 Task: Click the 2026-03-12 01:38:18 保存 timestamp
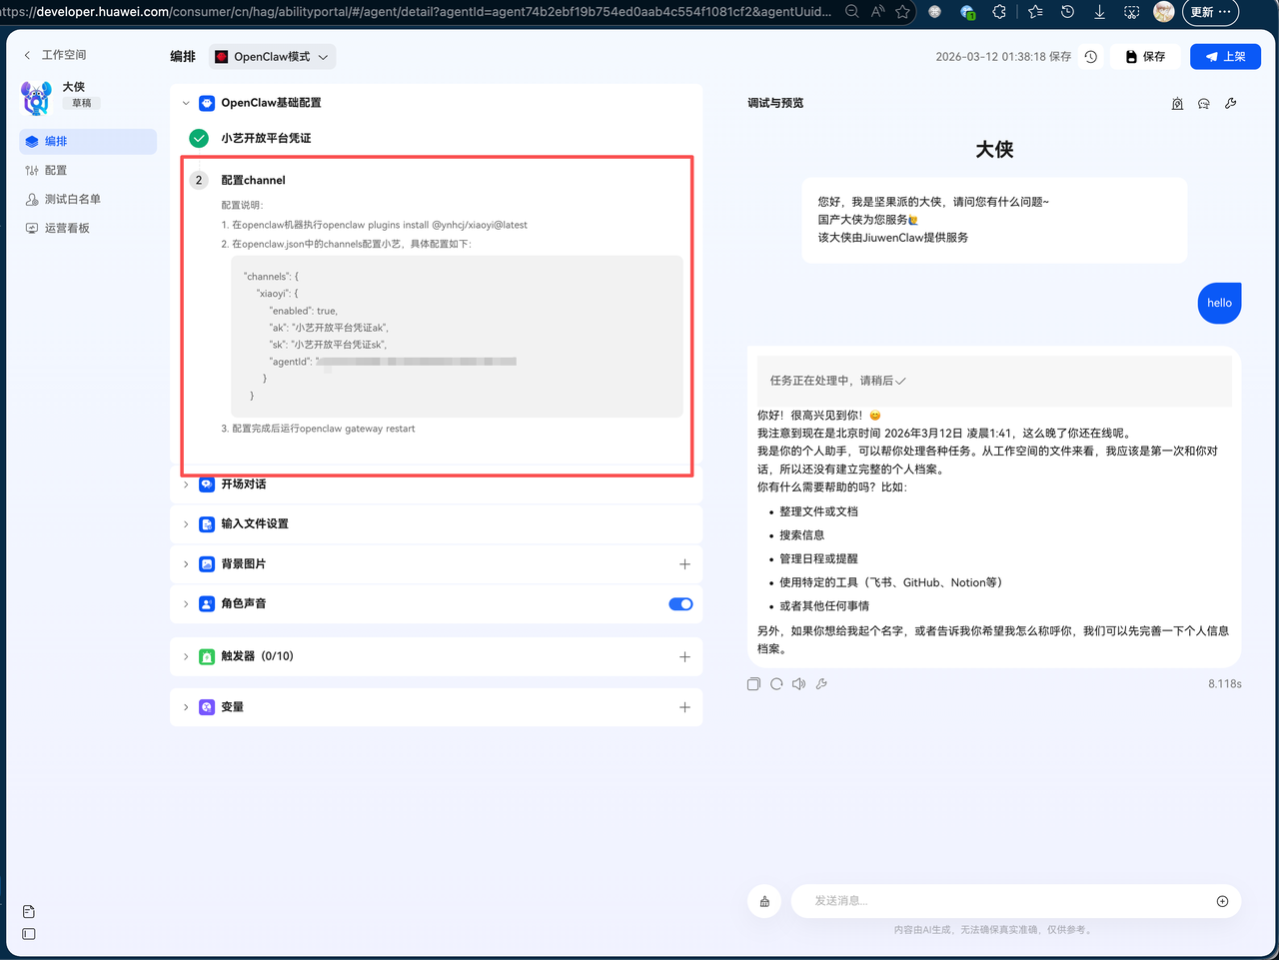coord(1003,57)
